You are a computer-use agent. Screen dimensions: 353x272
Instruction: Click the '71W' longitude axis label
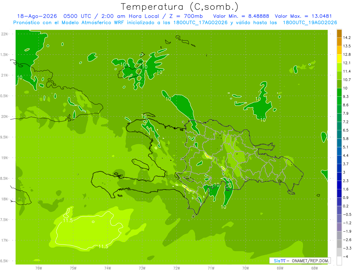tap(211, 268)
